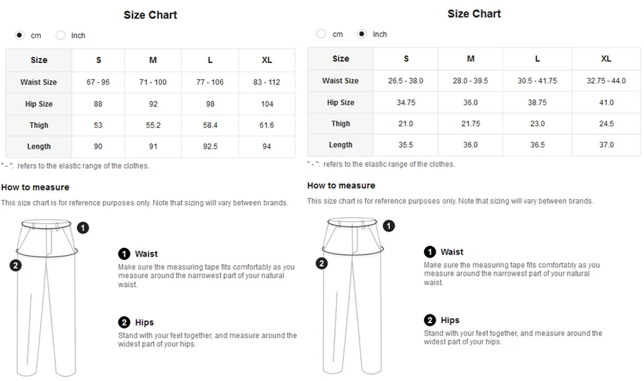
Task: Click the XL column header in left table
Action: click(x=267, y=60)
